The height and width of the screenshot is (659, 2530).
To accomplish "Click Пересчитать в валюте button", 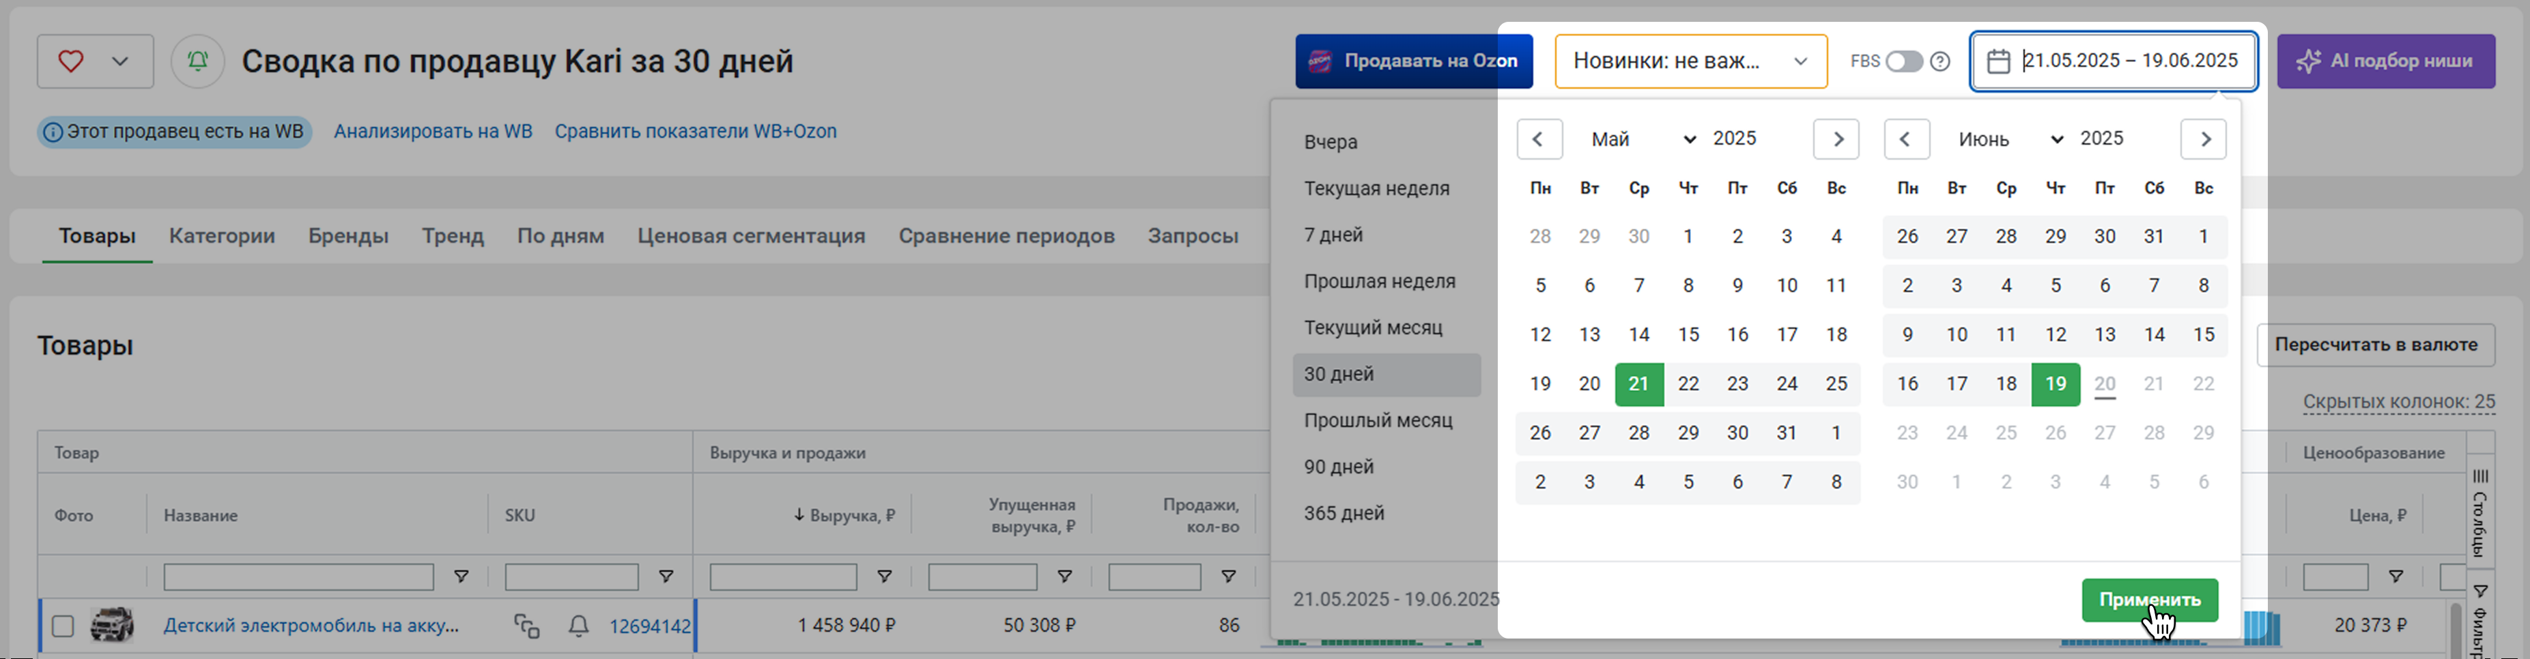I will pyautogui.click(x=2376, y=346).
